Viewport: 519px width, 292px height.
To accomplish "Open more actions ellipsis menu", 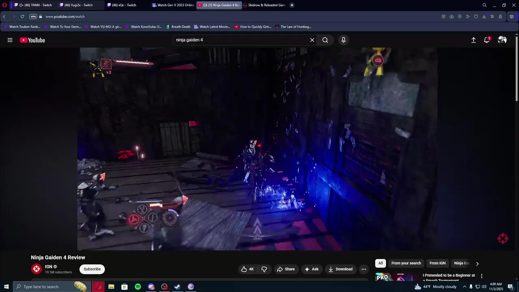I will [x=364, y=269].
